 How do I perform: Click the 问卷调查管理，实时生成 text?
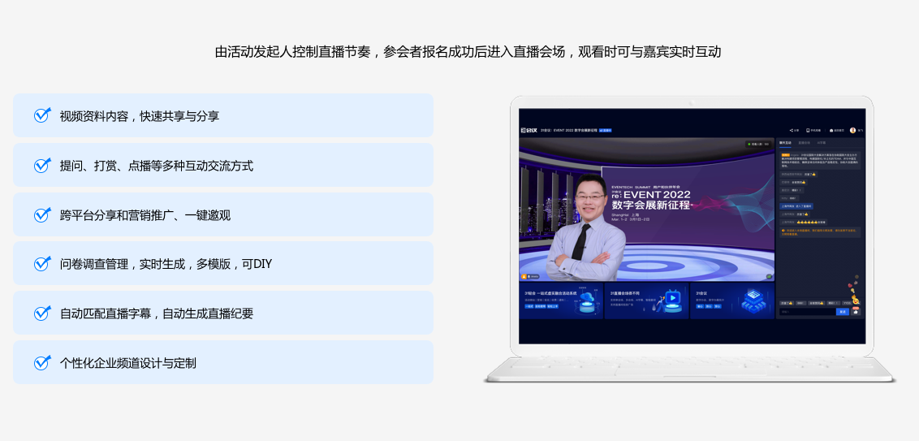(123, 264)
